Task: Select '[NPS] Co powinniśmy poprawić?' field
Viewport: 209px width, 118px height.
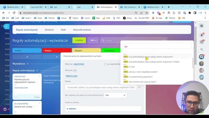Action: point(138,77)
